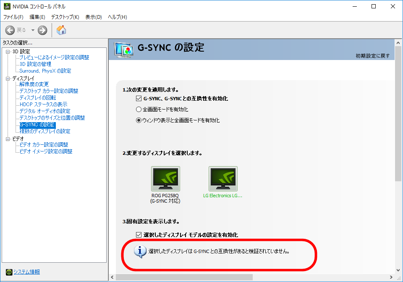Select the LG Electronics display thumbnail

coord(223,178)
